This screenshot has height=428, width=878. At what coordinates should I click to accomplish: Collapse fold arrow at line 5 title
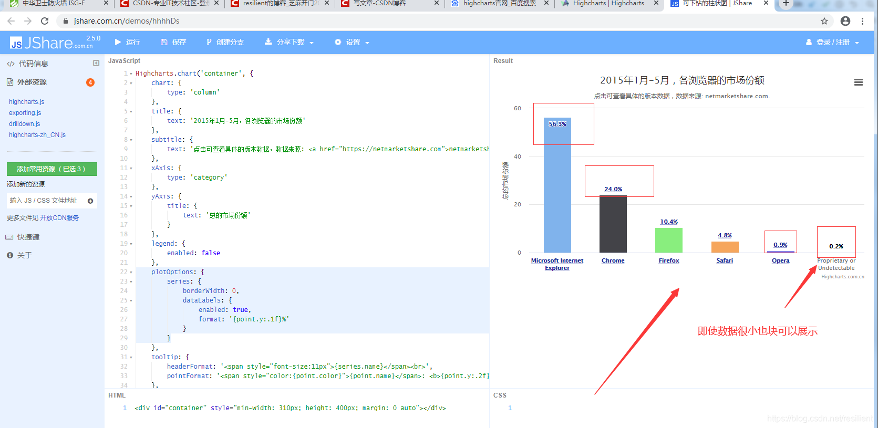pos(131,112)
